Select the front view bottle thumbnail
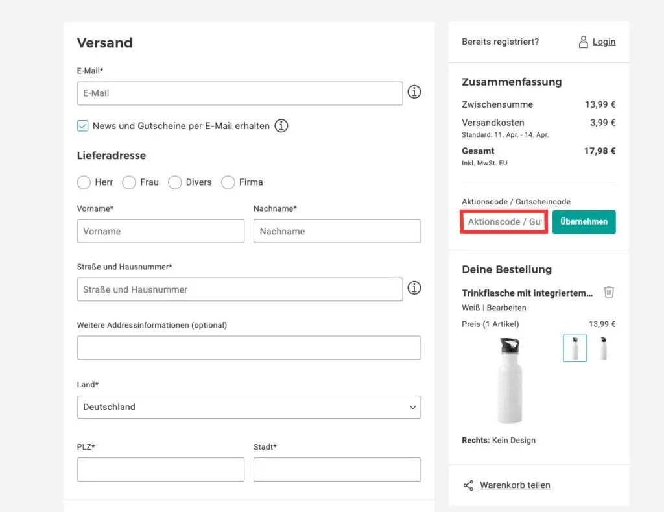664x512 pixels. pos(575,348)
